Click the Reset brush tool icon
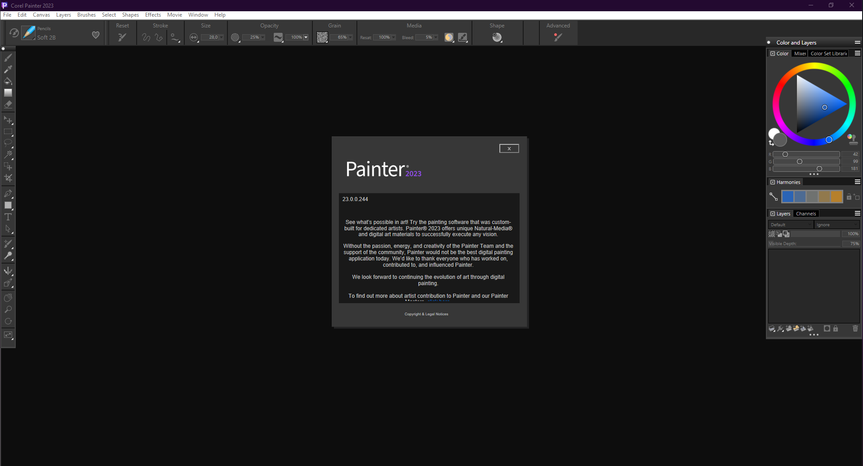Image resolution: width=863 pixels, height=466 pixels. tap(122, 37)
